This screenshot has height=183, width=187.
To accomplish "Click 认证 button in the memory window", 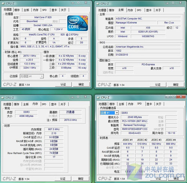I will pos(63,179).
